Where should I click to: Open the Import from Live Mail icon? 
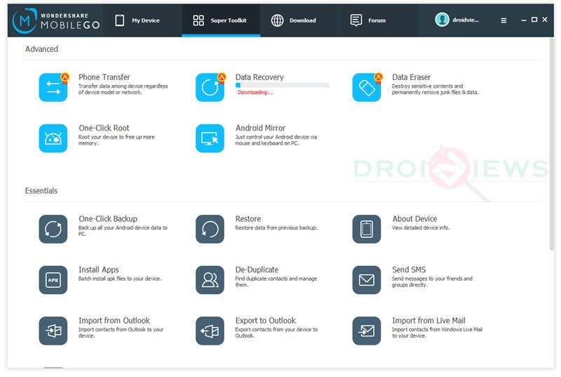[366, 331]
